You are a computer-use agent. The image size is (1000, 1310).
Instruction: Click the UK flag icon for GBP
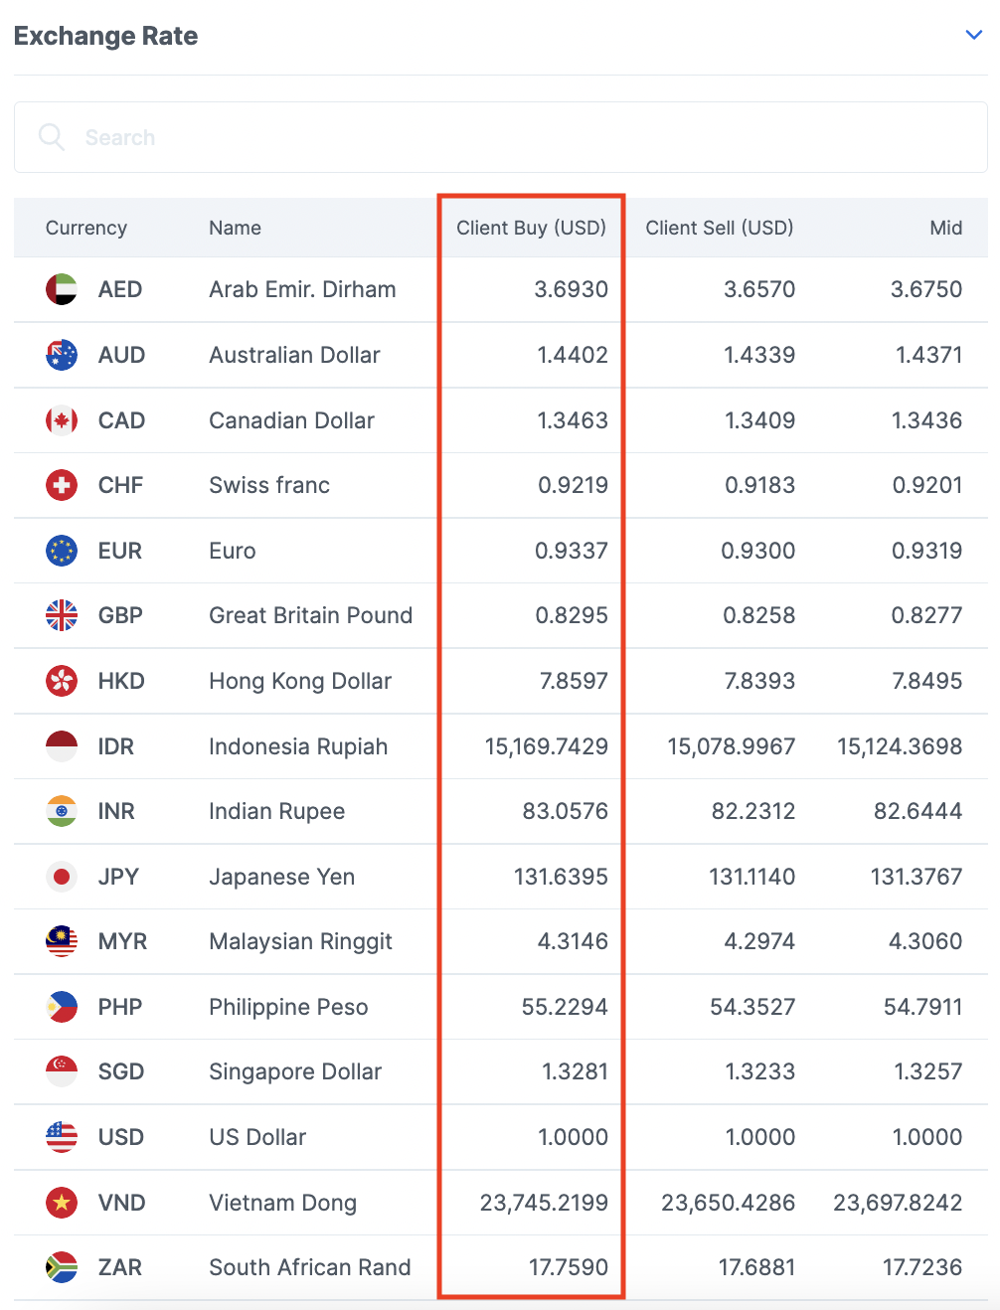pyautogui.click(x=62, y=615)
